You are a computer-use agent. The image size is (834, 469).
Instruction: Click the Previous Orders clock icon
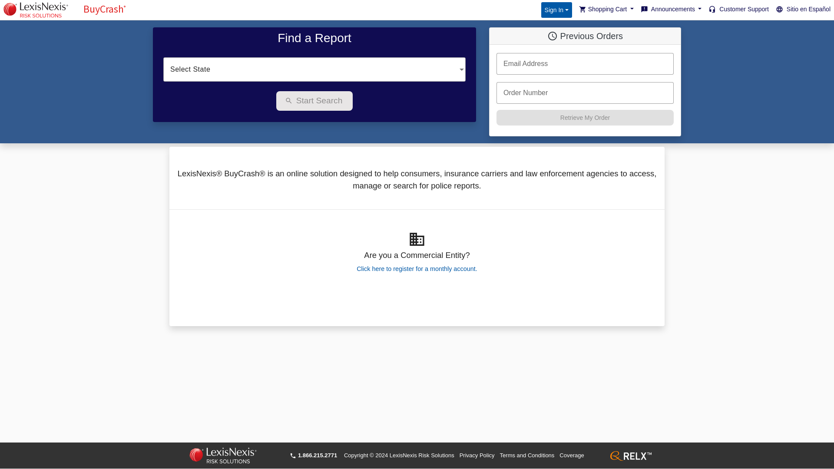coord(552,36)
